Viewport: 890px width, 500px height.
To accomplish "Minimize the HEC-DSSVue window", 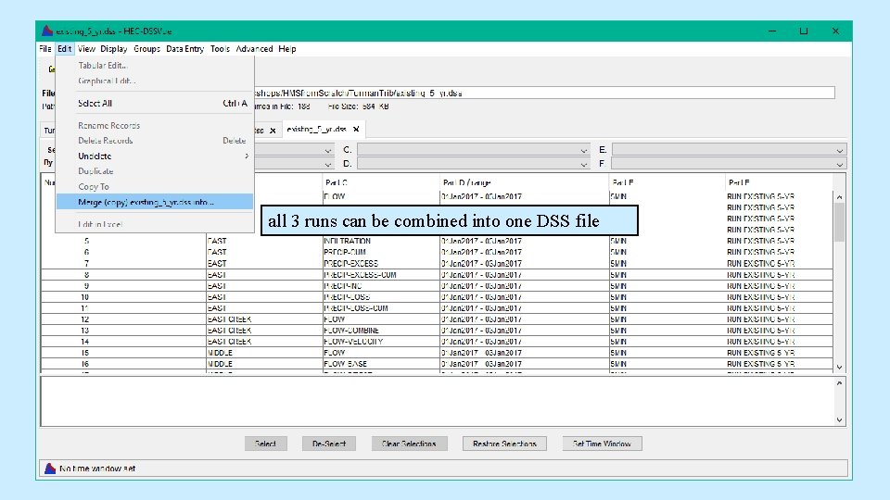I will pos(772,31).
